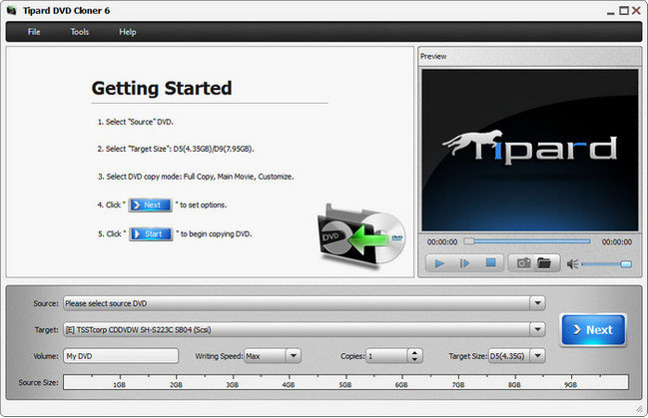Open the Tools menu
648x418 pixels.
79,32
